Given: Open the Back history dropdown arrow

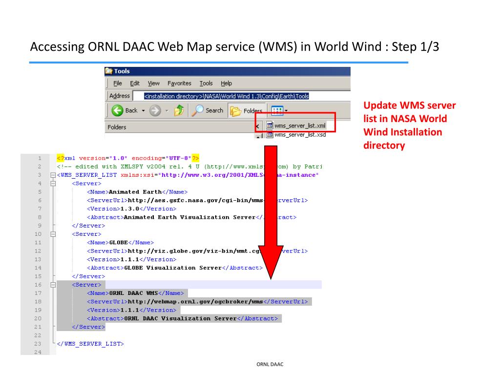Looking at the screenshot, I should 143,111.
